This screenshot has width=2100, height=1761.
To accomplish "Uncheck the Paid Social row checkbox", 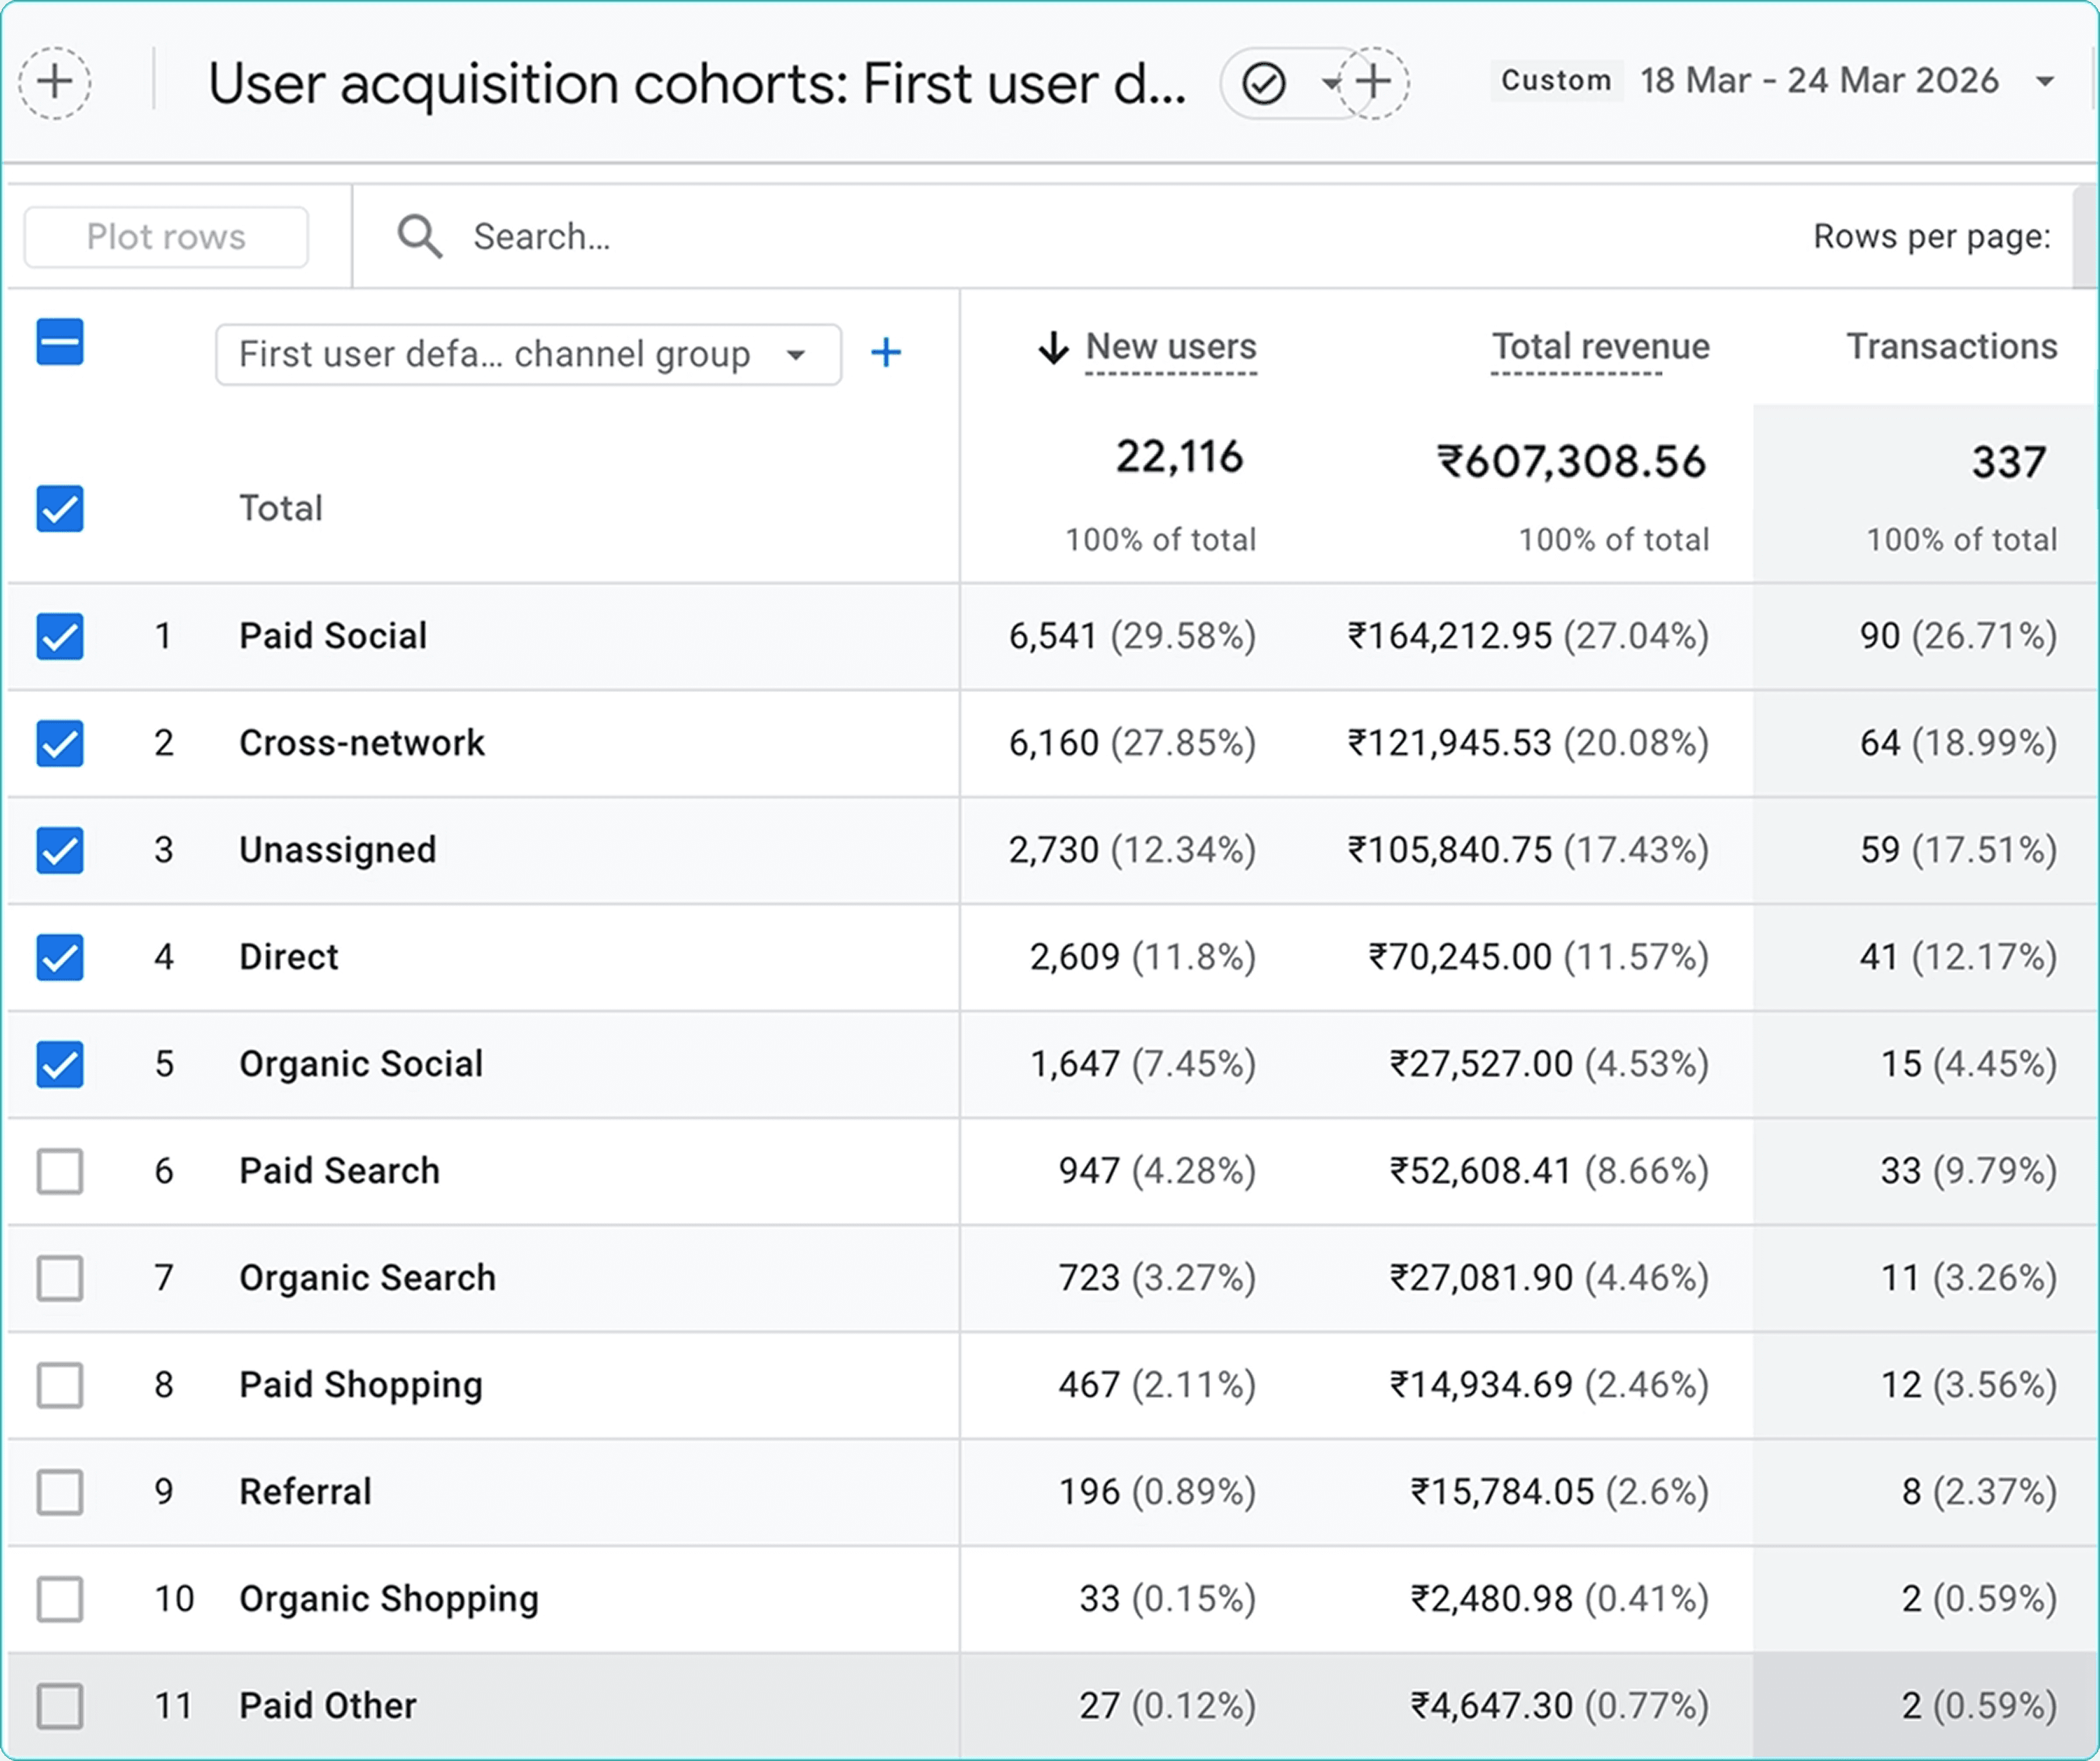I will 60,636.
